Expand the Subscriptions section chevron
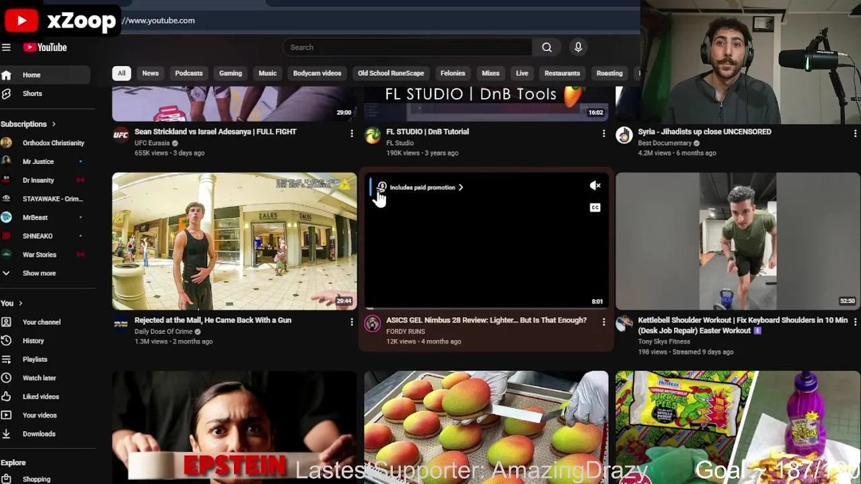This screenshot has height=484, width=861. point(53,124)
